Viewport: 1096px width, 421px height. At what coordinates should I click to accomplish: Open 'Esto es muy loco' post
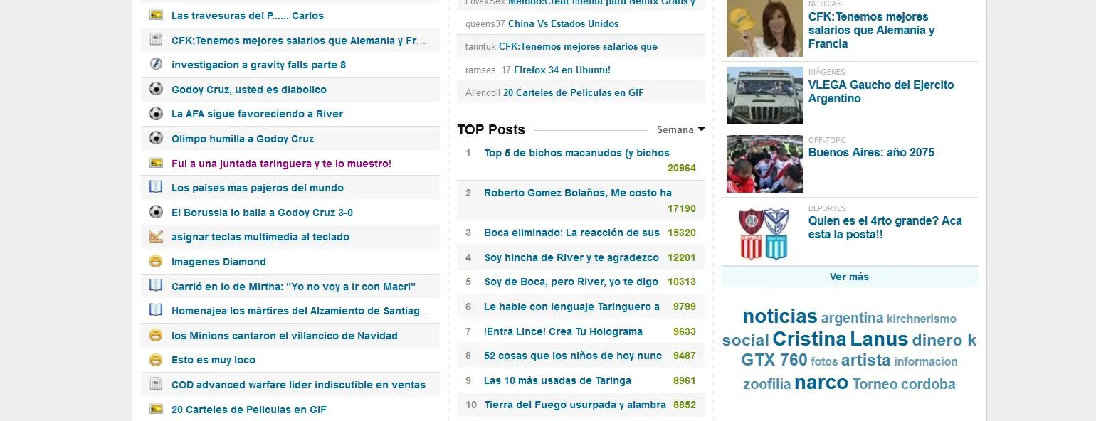click(x=214, y=360)
